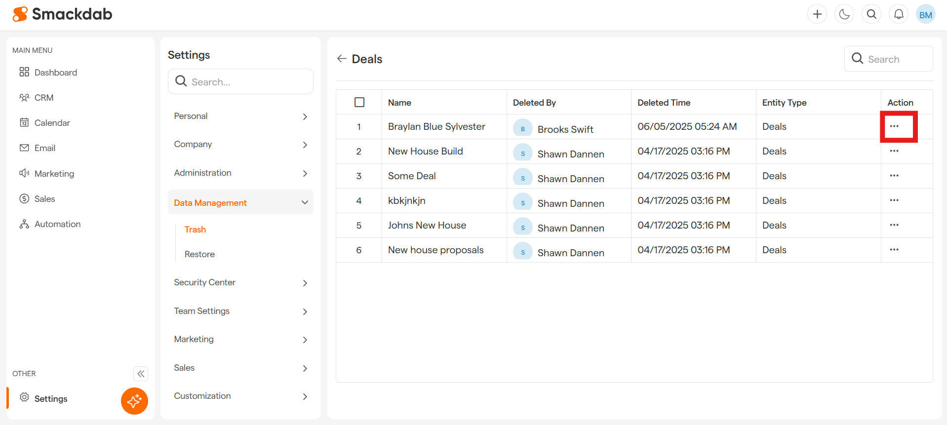
Task: Open action menu for New house proposals
Action: click(894, 250)
